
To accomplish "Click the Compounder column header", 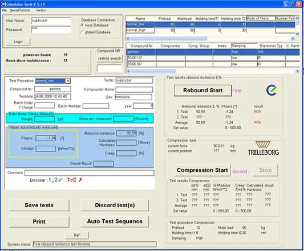I will point(171,46).
